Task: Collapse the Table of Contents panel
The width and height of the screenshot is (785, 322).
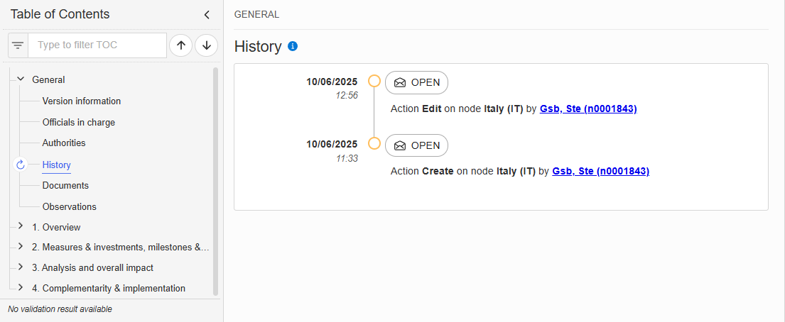Action: (x=207, y=15)
